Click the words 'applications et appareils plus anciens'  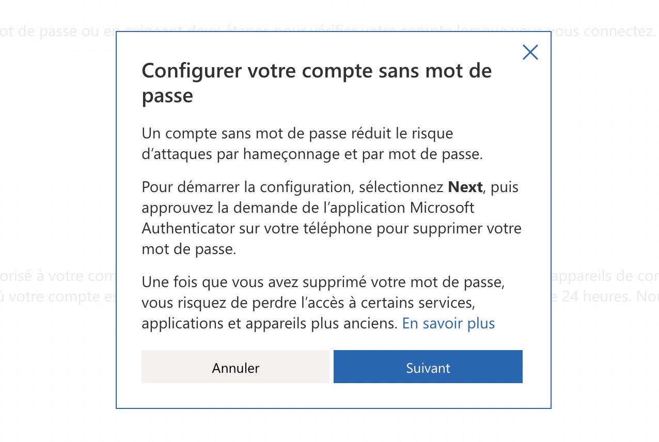pyautogui.click(x=270, y=323)
